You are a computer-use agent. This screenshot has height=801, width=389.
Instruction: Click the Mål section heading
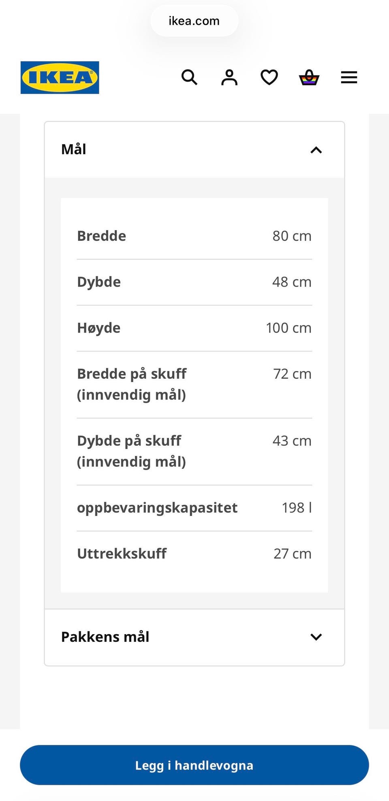[73, 149]
